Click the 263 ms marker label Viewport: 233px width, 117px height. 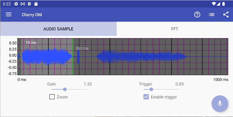point(82,48)
